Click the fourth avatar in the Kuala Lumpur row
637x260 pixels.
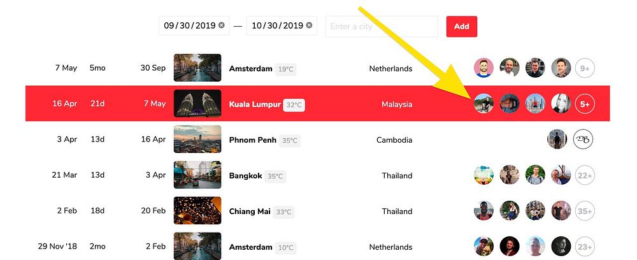click(x=561, y=104)
